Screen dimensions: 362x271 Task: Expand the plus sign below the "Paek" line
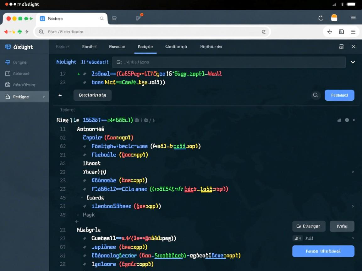point(76,222)
